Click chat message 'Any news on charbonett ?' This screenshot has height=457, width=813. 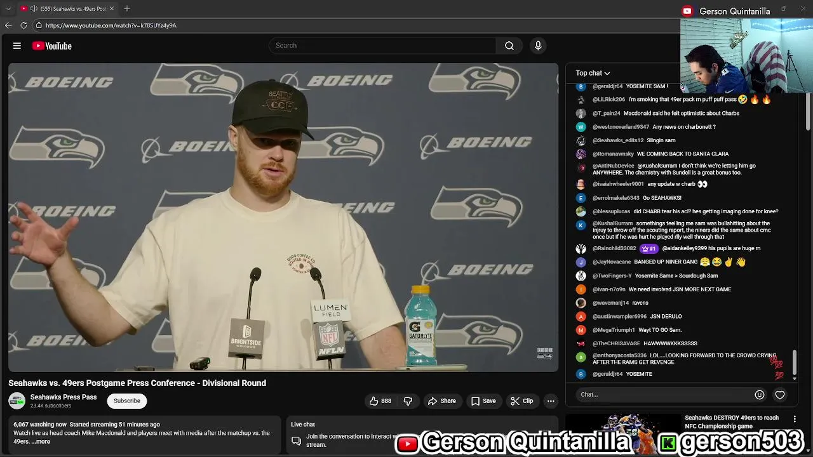[x=684, y=127]
